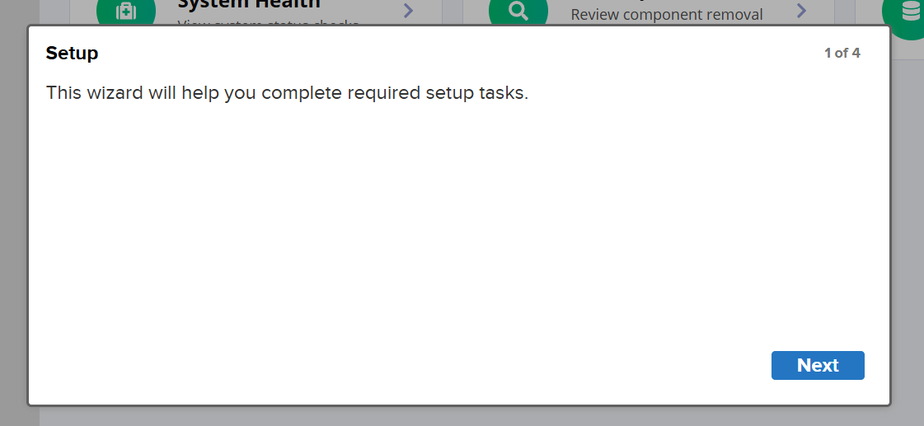924x426 pixels.
Task: Open the Review component removal link
Action: pyautogui.click(x=667, y=14)
